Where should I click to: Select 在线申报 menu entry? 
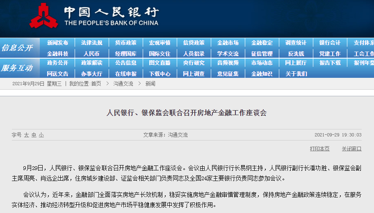[x=126, y=74]
